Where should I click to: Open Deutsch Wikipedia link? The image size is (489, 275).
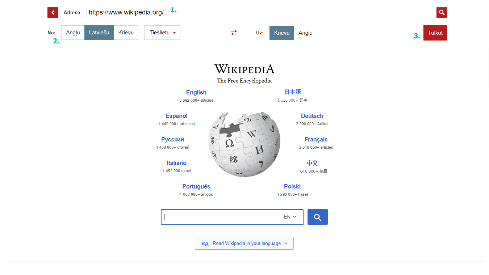pos(312,116)
